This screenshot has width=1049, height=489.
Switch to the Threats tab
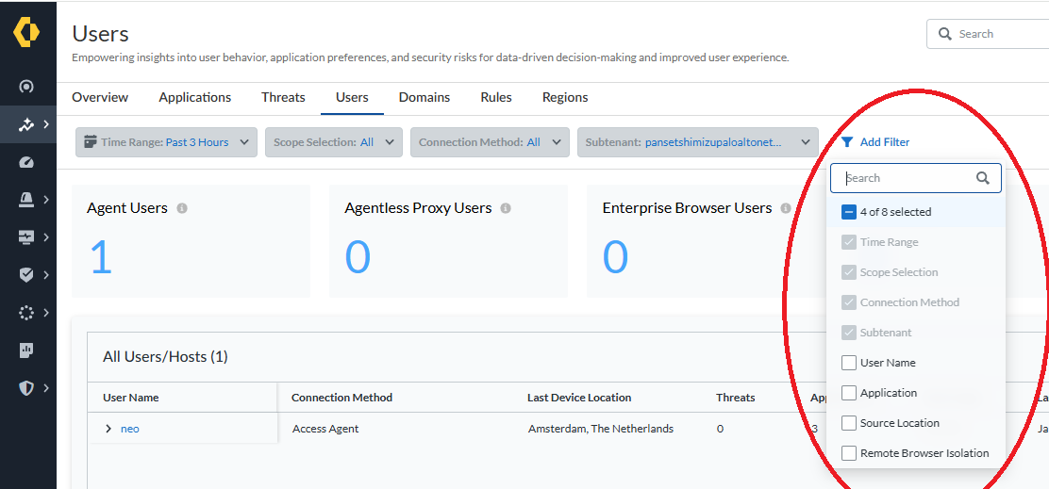tap(283, 97)
